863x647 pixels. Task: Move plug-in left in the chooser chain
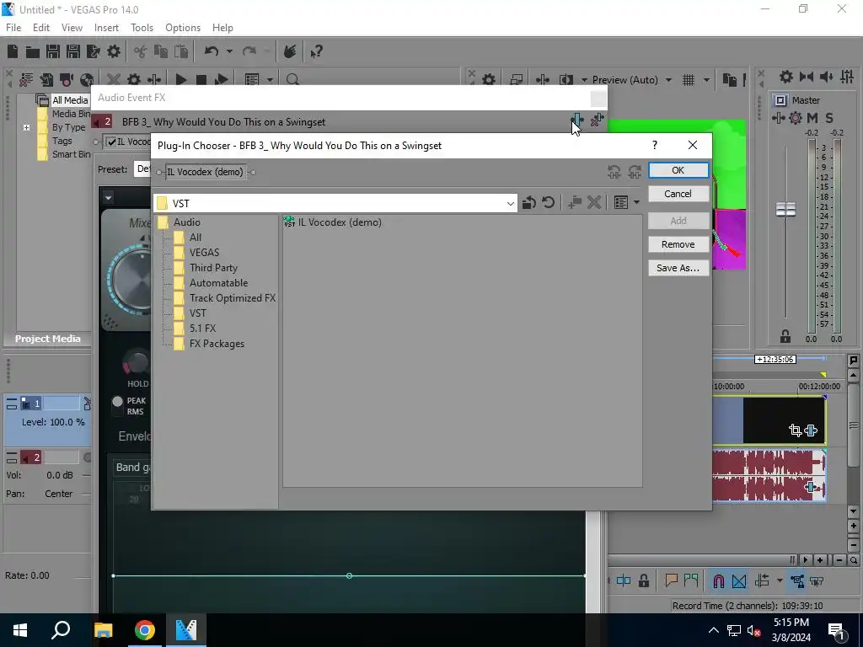point(614,172)
